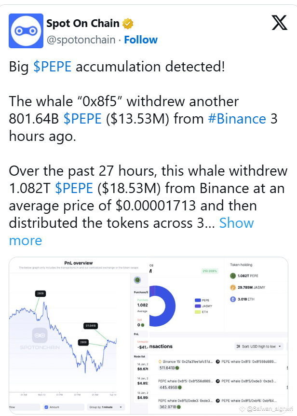The height and width of the screenshot is (416, 297).
Task: Click the ETH token icon in Token holding
Action: click(233, 299)
